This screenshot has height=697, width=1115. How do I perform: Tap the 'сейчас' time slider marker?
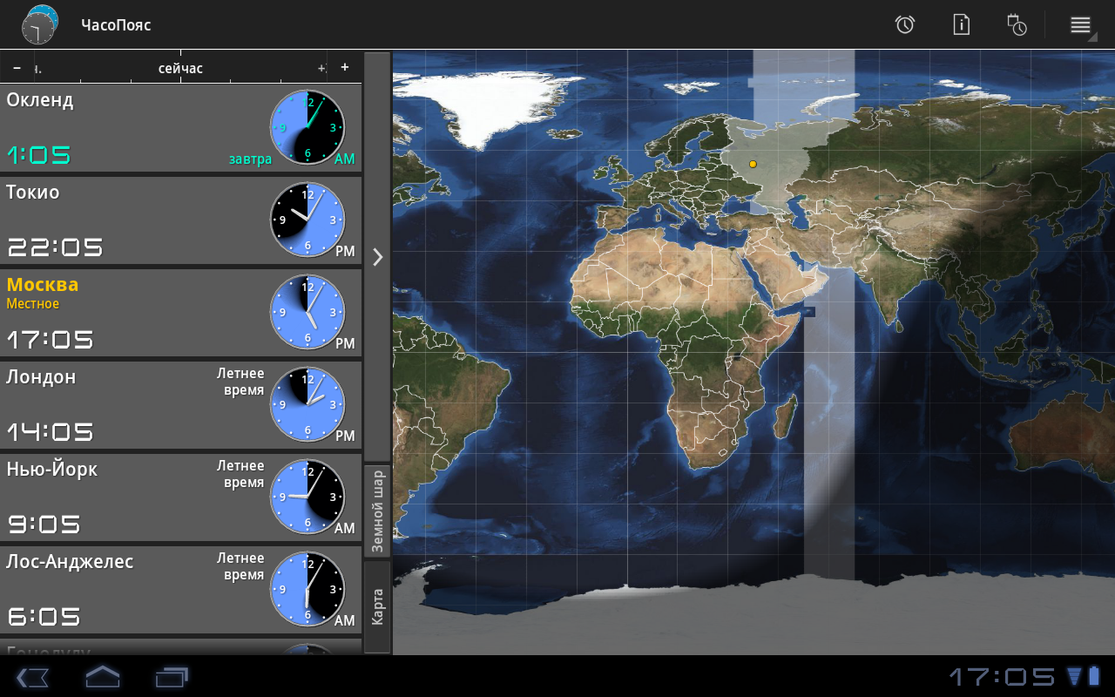[x=180, y=68]
